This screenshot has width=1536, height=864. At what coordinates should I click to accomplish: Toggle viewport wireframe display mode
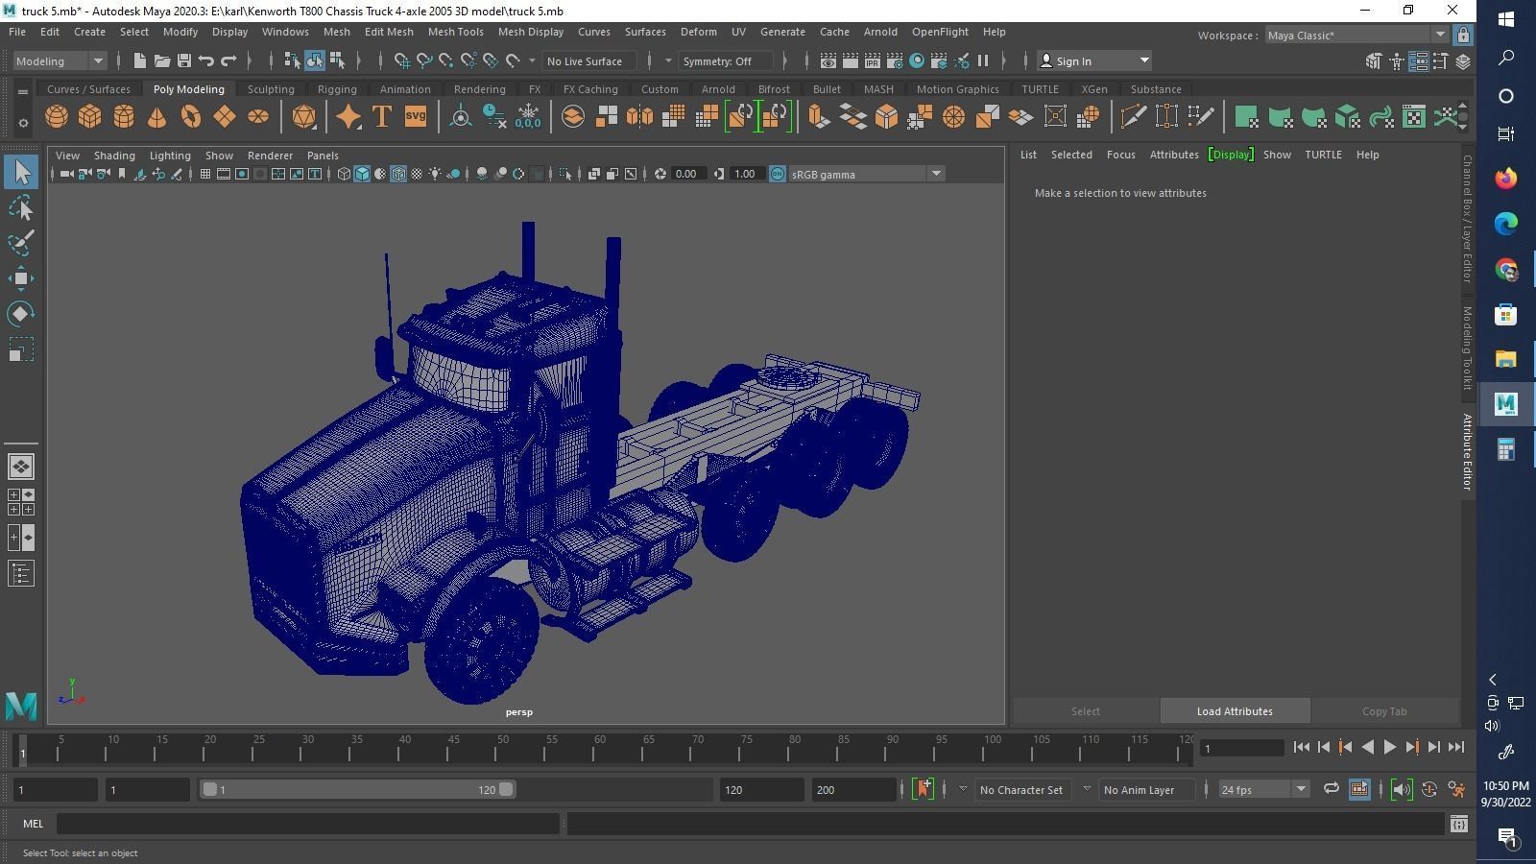(x=344, y=174)
